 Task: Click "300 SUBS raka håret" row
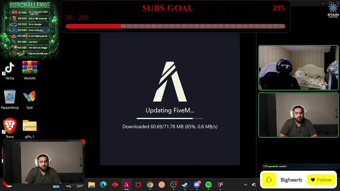30,42
